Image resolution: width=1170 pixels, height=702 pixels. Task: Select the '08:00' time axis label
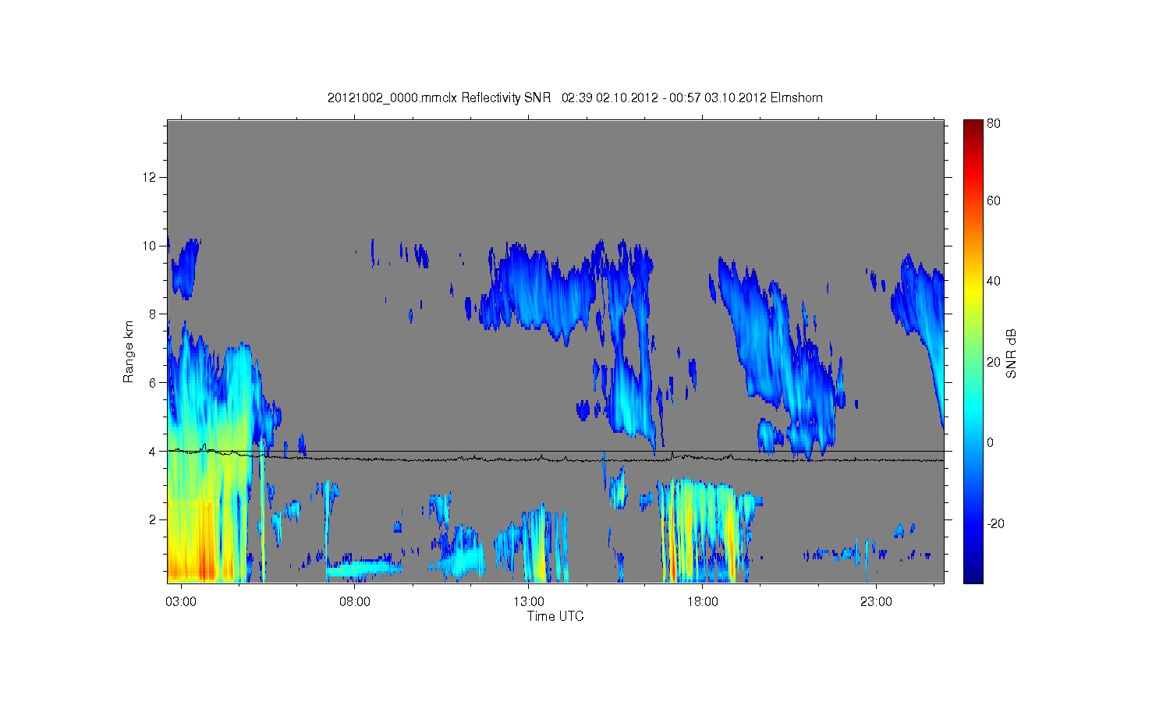coord(355,601)
